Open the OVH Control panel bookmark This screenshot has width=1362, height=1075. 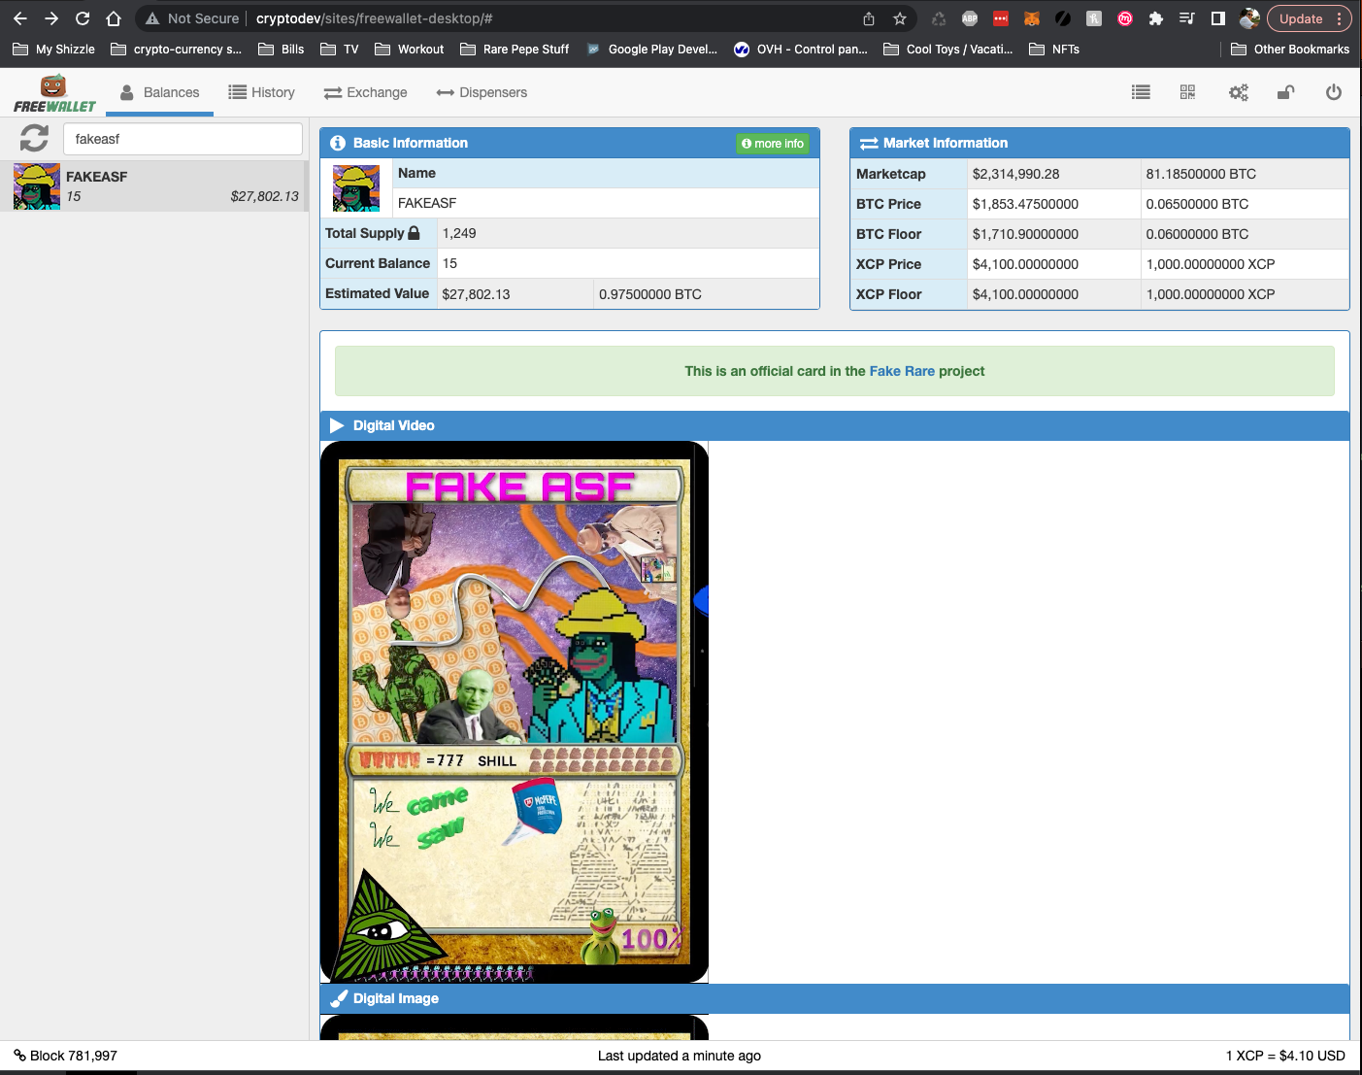801,49
